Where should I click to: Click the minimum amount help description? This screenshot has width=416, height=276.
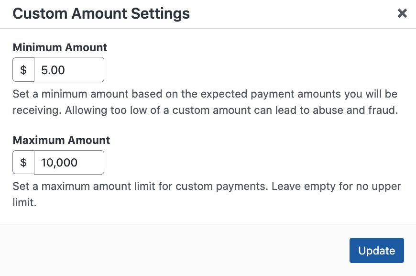[205, 102]
